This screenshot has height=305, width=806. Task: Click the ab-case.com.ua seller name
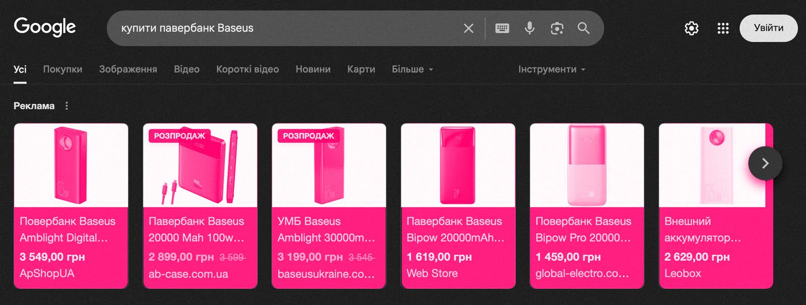pyautogui.click(x=188, y=274)
